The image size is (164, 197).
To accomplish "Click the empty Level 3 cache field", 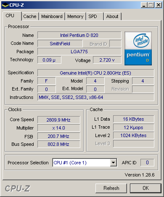I will pos(134,144).
